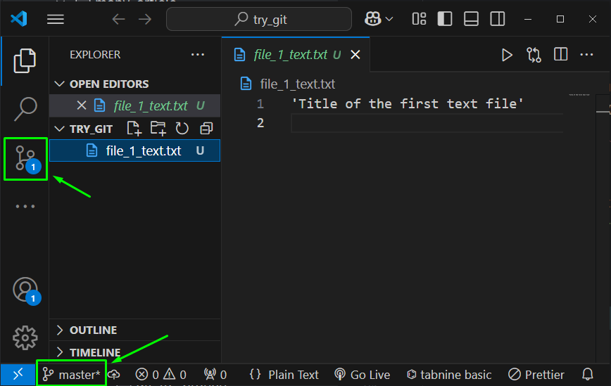
Task: Click the Explorer files icon
Action: click(x=25, y=60)
